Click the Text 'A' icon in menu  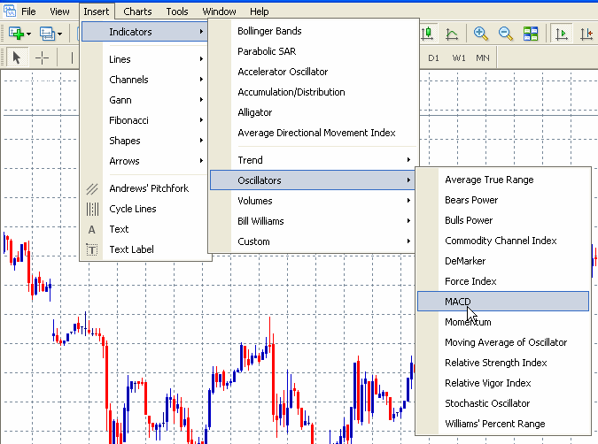pyautogui.click(x=92, y=230)
